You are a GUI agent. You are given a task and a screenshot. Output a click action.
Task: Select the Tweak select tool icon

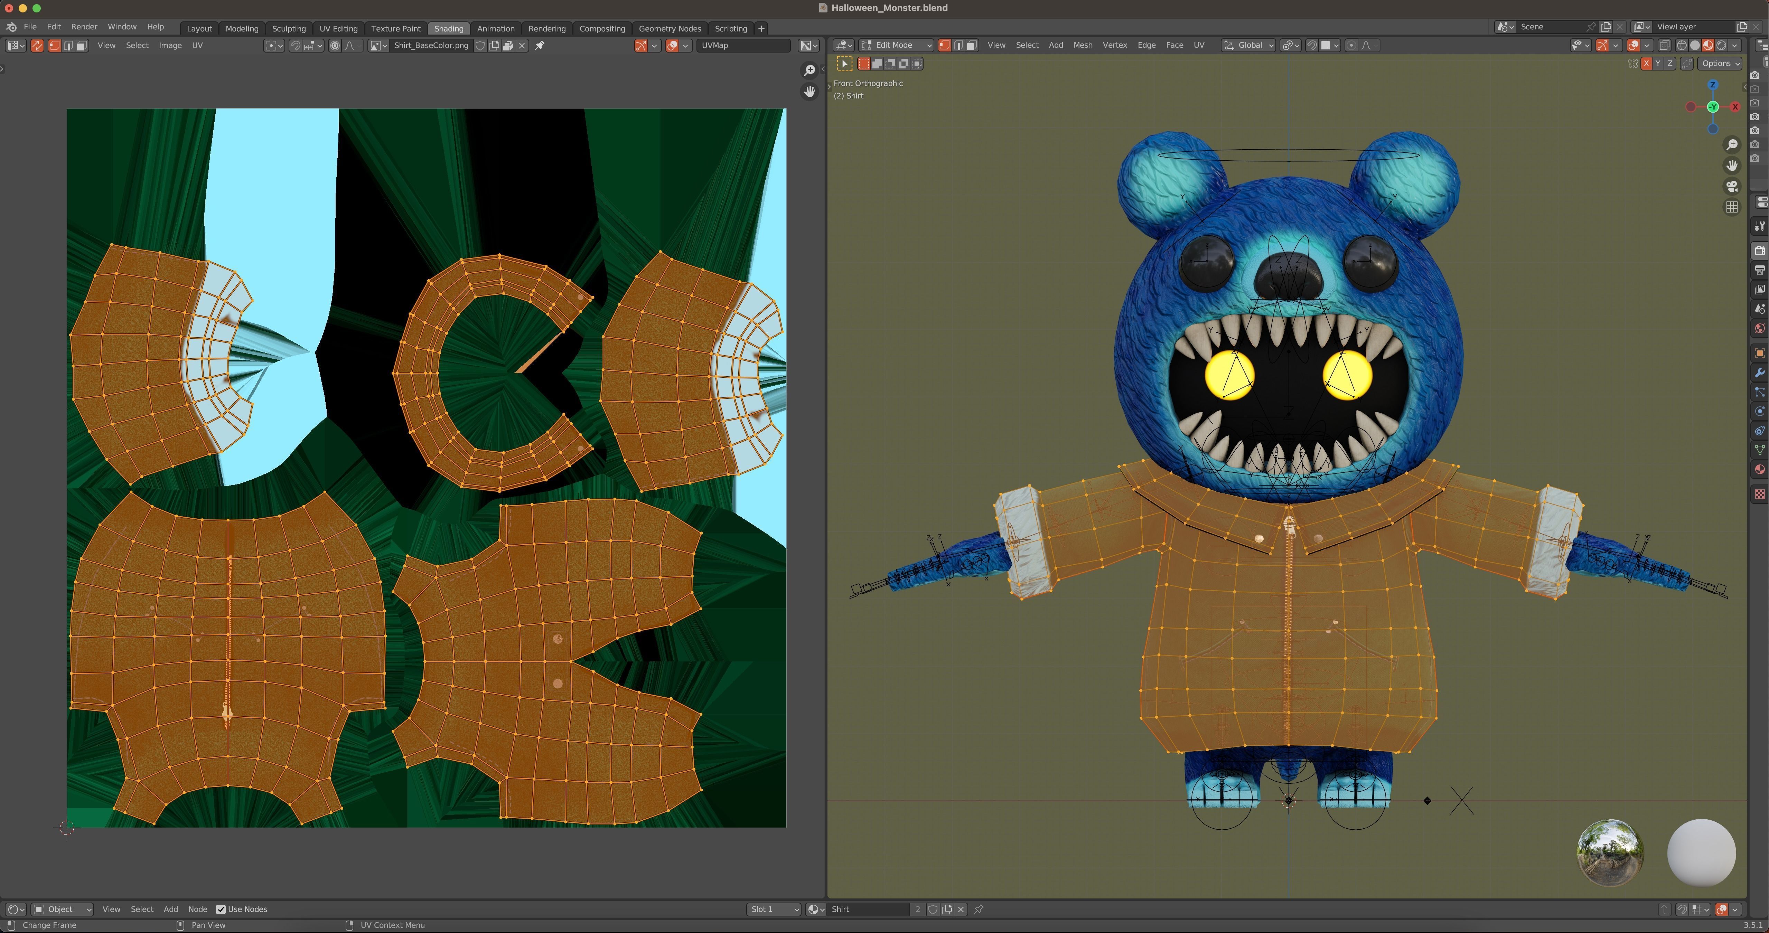[845, 64]
